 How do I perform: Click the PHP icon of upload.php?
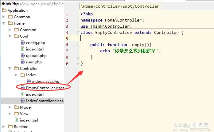(x=23, y=55)
